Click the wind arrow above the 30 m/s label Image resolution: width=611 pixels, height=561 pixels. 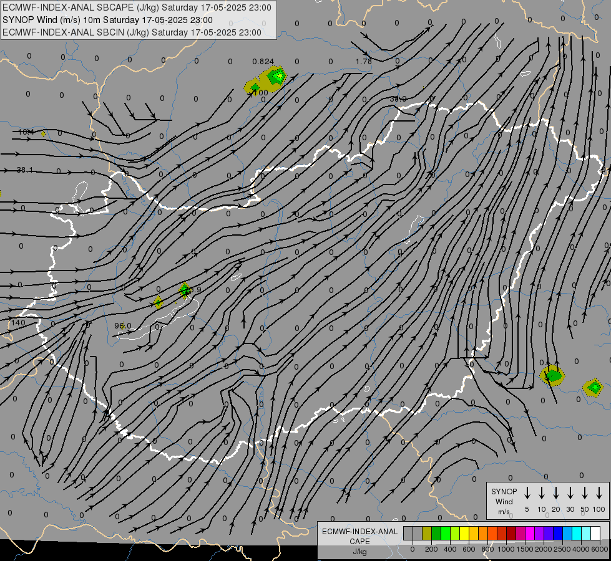tap(570, 492)
